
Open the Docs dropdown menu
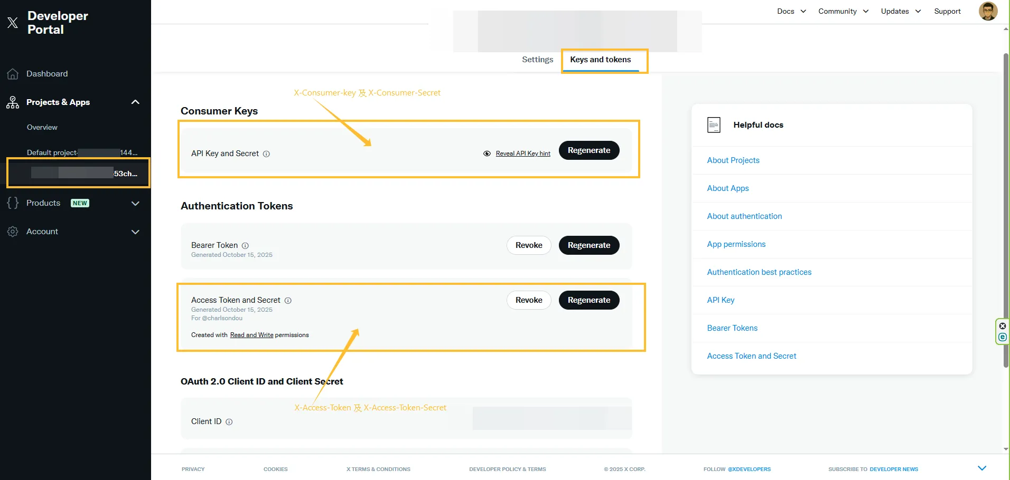pos(791,11)
